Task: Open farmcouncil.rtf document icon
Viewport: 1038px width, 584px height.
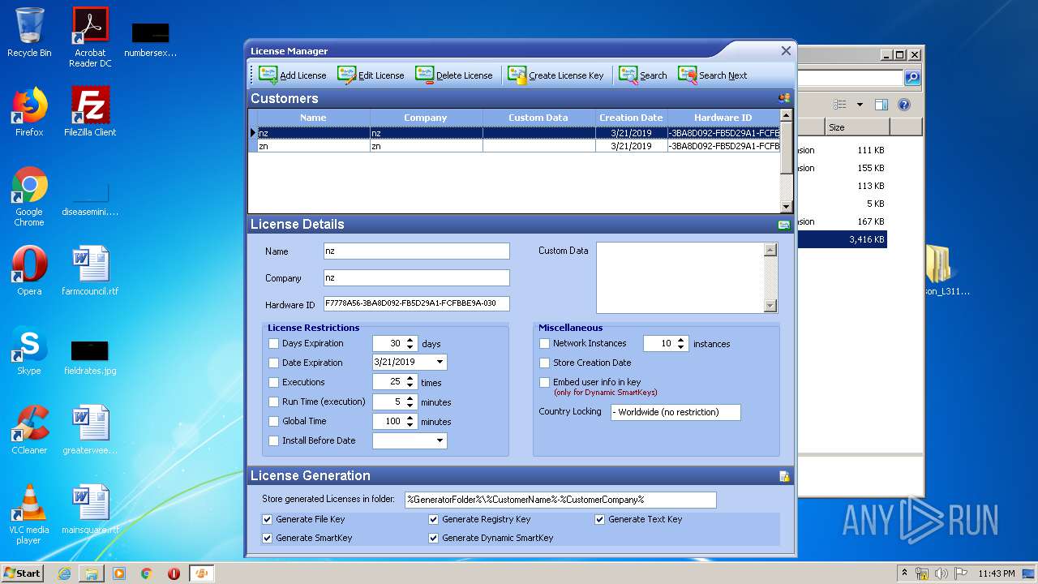Action: point(90,271)
